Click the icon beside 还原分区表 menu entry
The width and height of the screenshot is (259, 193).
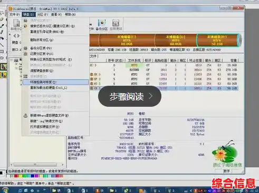(25, 54)
